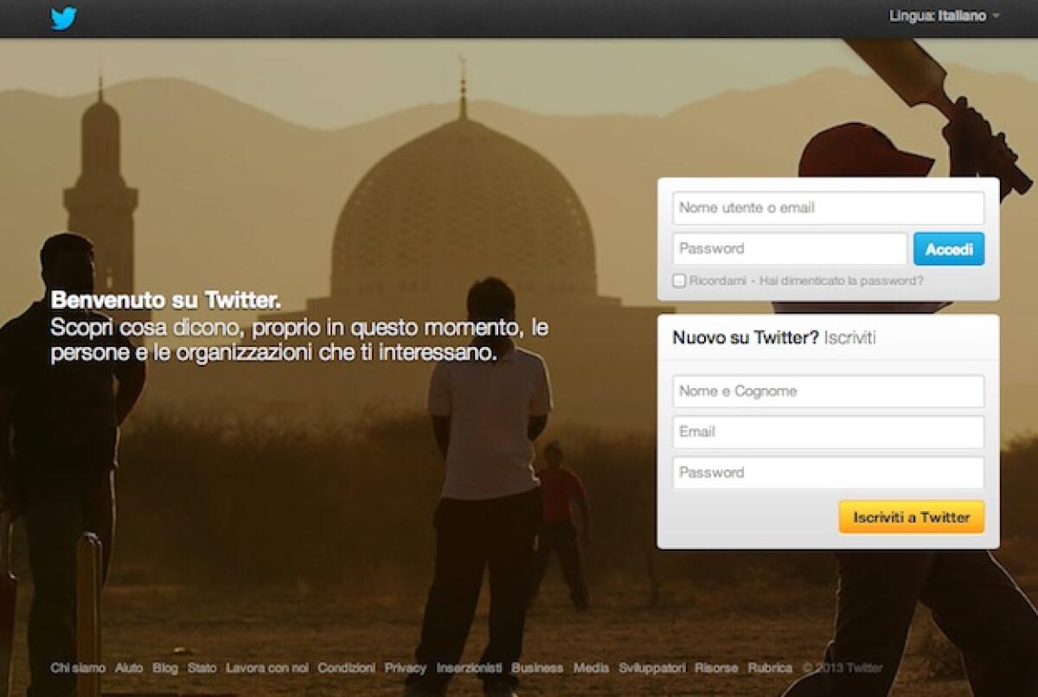Open the Stato footer link
The width and height of the screenshot is (1038, 697).
click(202, 668)
